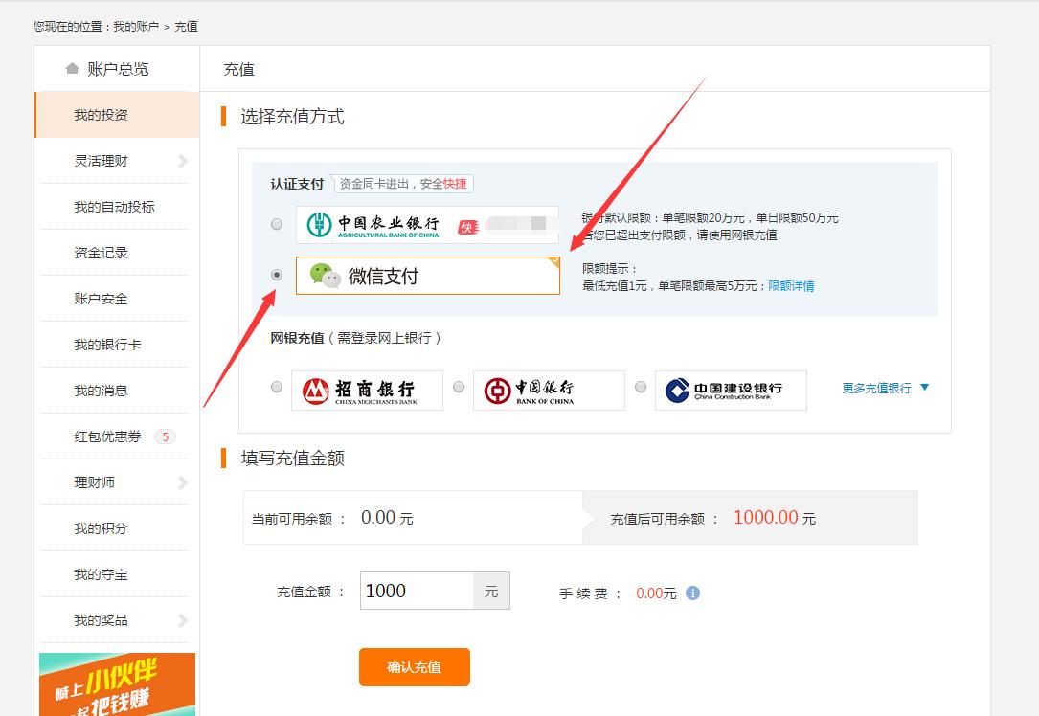
Task: Click the China Construction Bank logo
Action: pos(729,389)
